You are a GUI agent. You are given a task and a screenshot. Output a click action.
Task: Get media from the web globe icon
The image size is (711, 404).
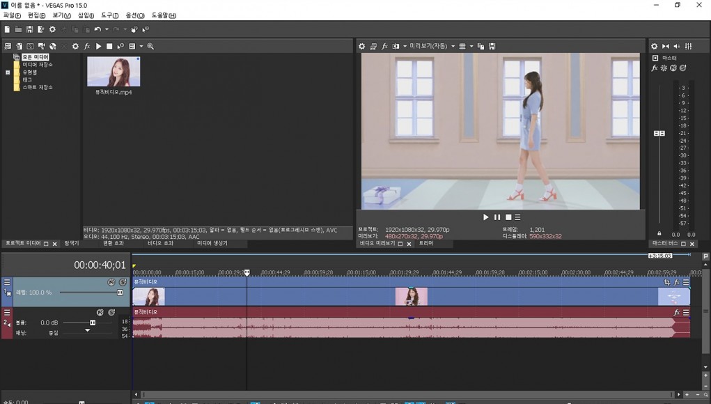coord(53,46)
